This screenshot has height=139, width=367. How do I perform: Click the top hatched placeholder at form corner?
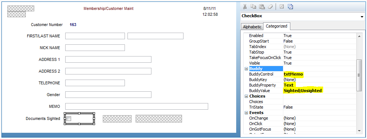pyautogui.click(x=21, y=8)
